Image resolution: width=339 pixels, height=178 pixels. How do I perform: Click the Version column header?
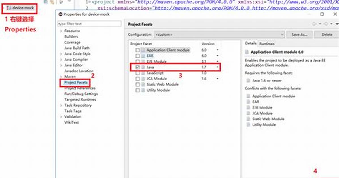coord(208,44)
